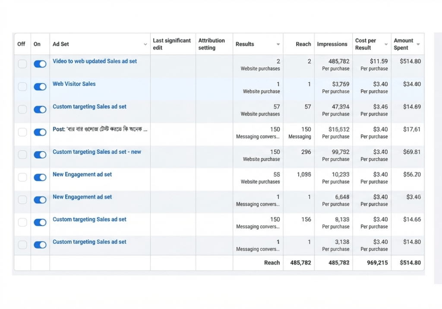Select the checkbox in the Web Visitor Sales row
Viewport: 442px width, 309px height.
(x=22, y=87)
